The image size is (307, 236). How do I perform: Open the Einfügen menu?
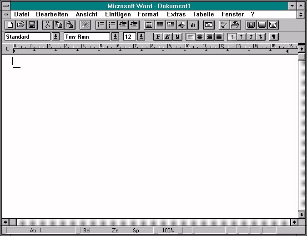(117, 14)
